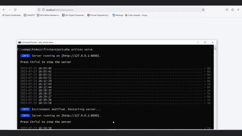Click the Command Prompt scrollbar thumb

(215, 49)
